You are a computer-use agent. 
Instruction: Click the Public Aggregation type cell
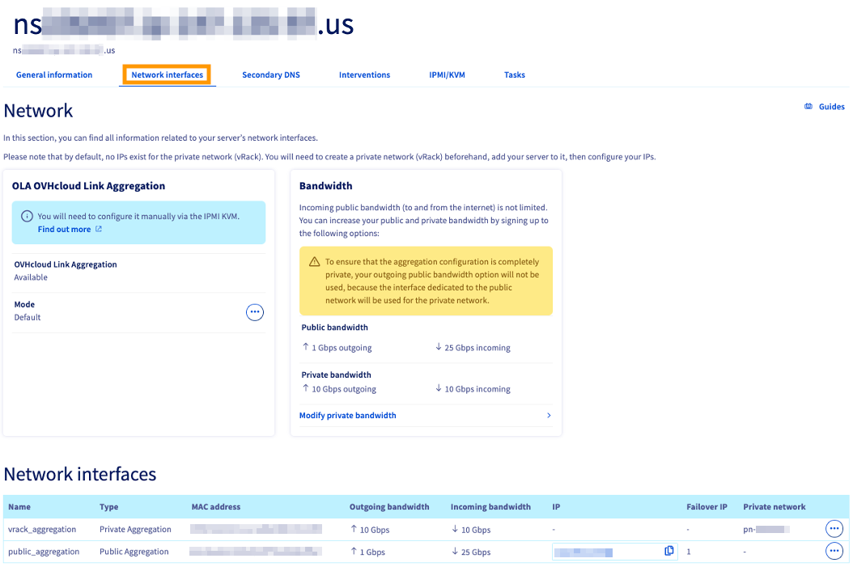click(x=134, y=552)
